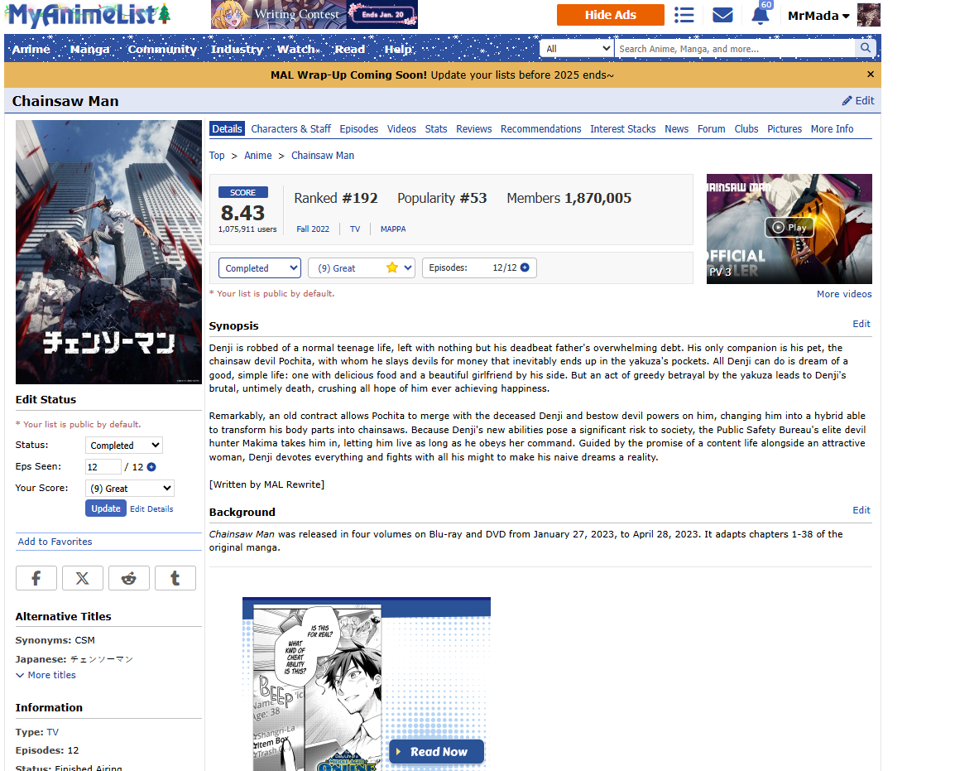Increment Eps Seen with sidebar plus icon
The image size is (955, 771).
click(x=151, y=467)
